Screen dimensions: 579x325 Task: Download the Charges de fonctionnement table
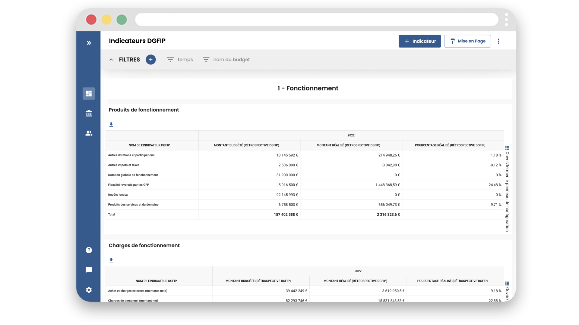pyautogui.click(x=111, y=260)
